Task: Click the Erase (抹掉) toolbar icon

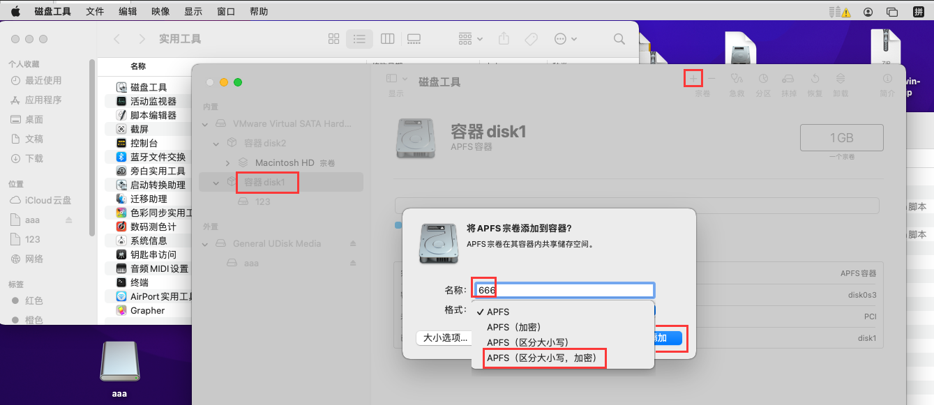Action: [788, 79]
